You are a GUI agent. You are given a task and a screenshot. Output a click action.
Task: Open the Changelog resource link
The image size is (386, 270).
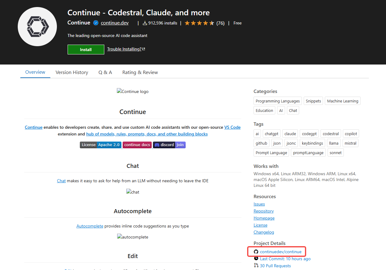[x=264, y=232]
